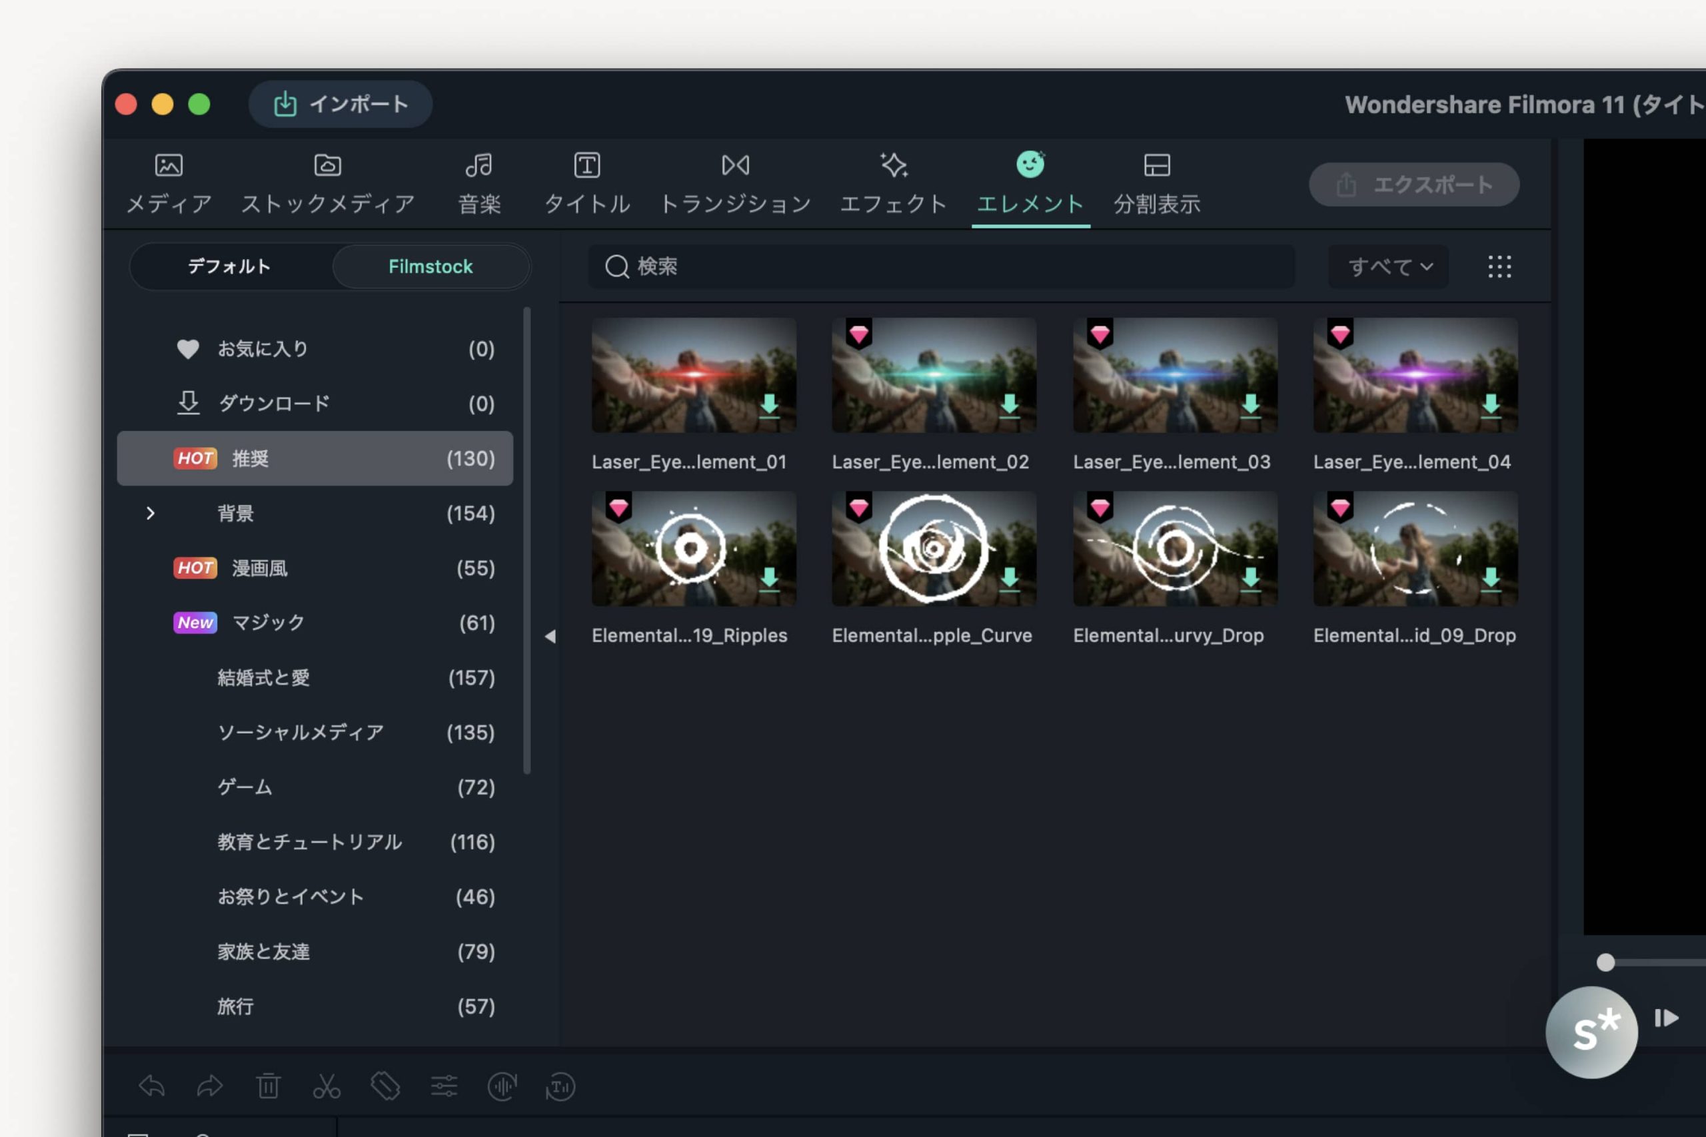The width and height of the screenshot is (1706, 1137).
Task: Download Elemental...urvy_Drop via arrow icon
Action: 1250,579
